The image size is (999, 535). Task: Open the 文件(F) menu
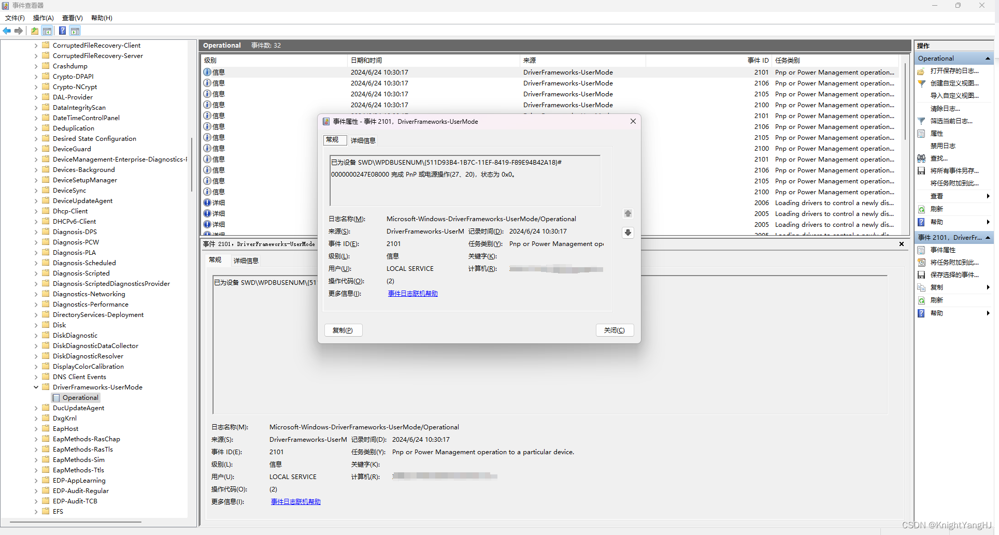pyautogui.click(x=15, y=18)
